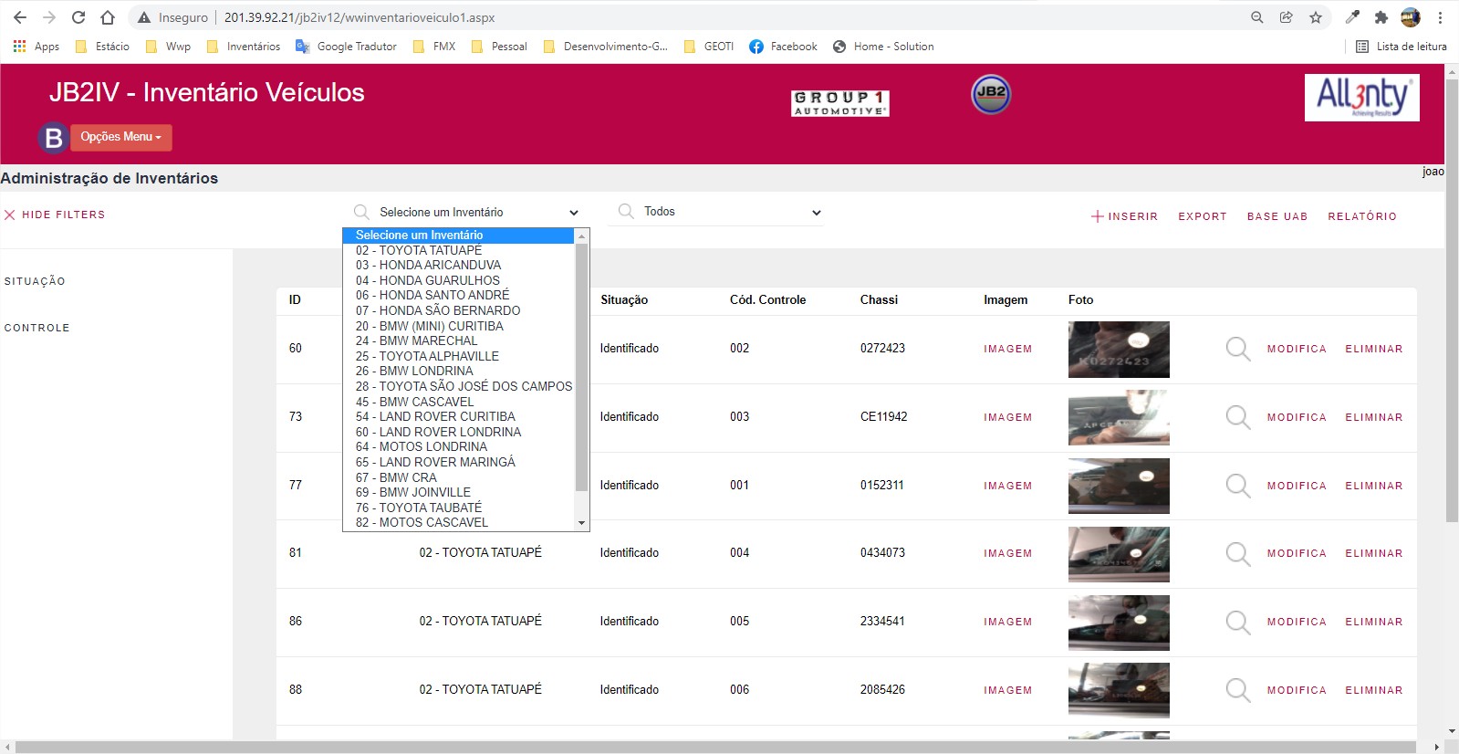Bookmark this page with star icon
This screenshot has width=1459, height=754.
[x=1316, y=17]
